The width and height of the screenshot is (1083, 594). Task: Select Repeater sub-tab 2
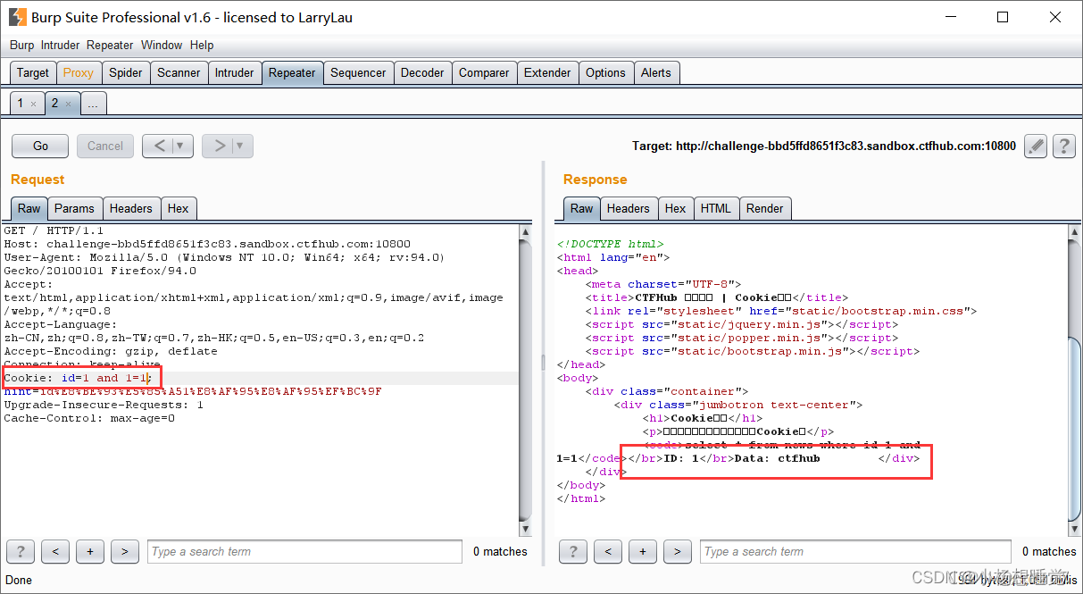(54, 104)
